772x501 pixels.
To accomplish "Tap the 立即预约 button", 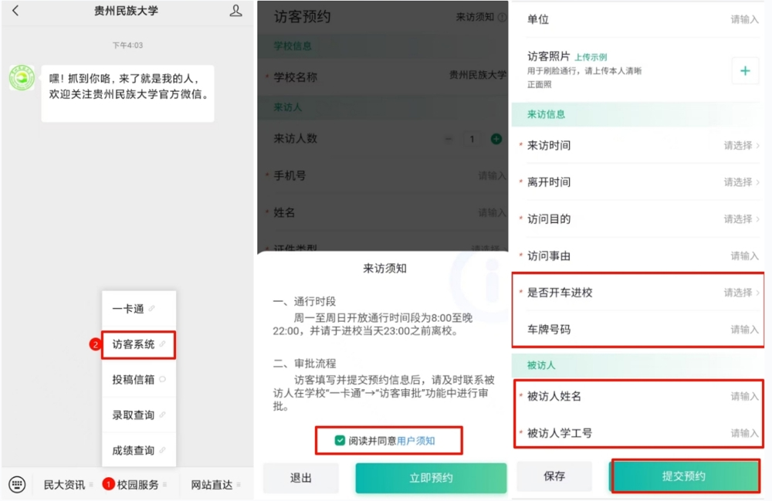I will coord(431,478).
